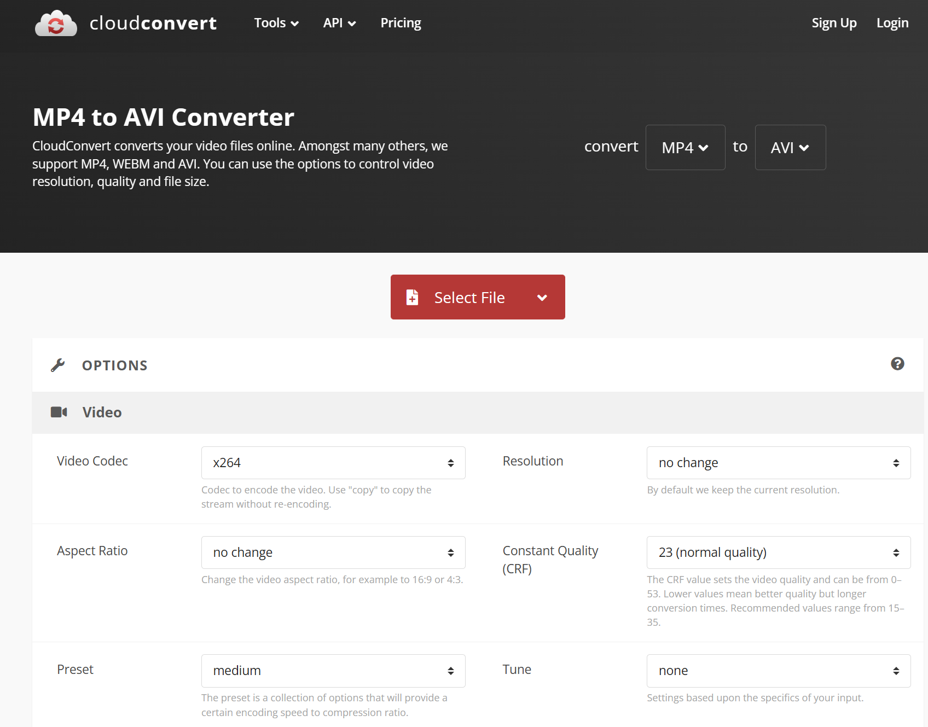Click the wrench icon beside OPTIONS
Viewport: 928px width, 727px height.
click(58, 365)
